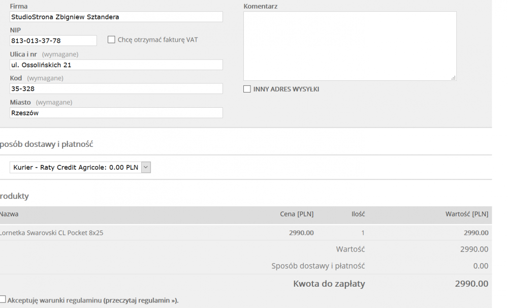Enable the 'INNY ADRES WYSYŁKI' checkbox
Screen dimensions: 508x308
click(x=247, y=89)
